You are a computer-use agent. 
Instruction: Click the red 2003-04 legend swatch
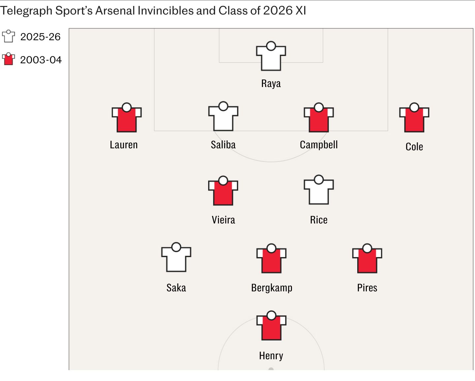[9, 59]
